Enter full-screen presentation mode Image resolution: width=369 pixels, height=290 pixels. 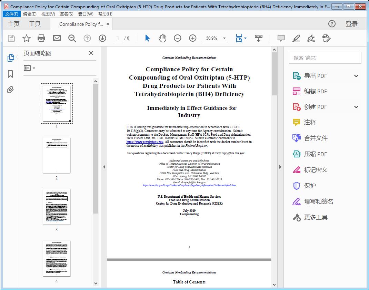pos(259,38)
